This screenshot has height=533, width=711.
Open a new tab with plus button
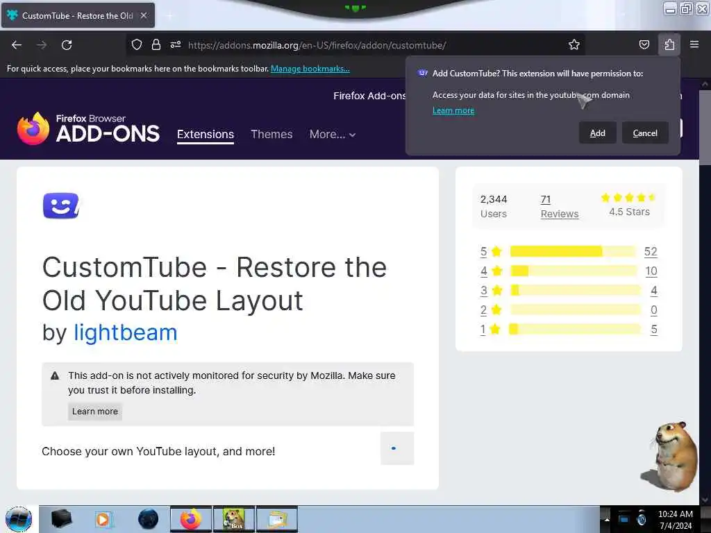(x=169, y=15)
